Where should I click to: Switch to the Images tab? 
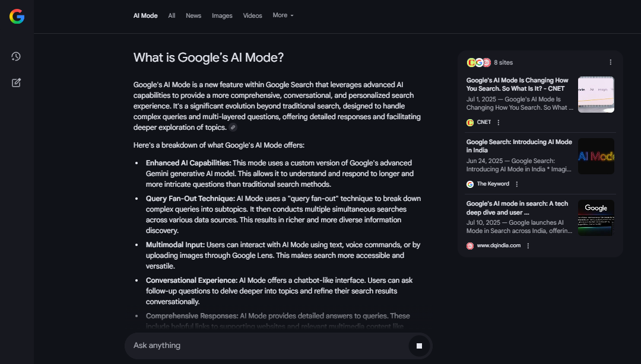[x=222, y=15]
